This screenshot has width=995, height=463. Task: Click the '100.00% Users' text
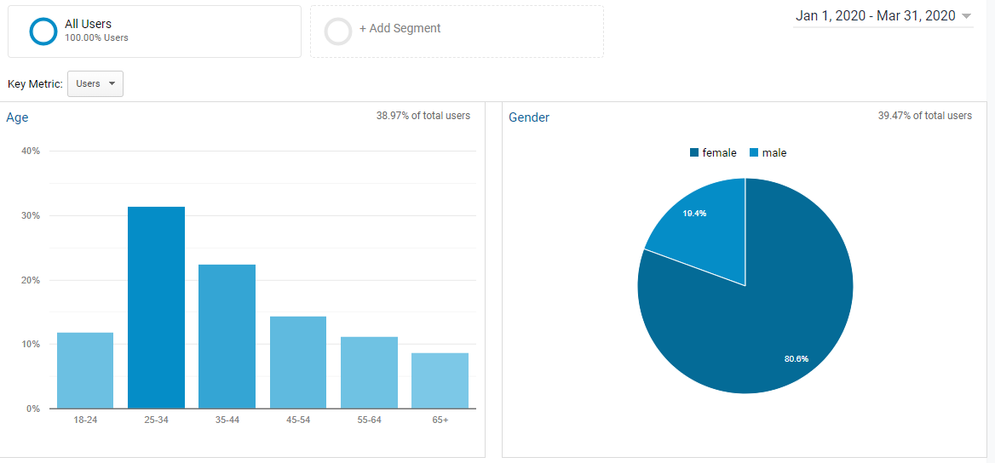click(96, 38)
